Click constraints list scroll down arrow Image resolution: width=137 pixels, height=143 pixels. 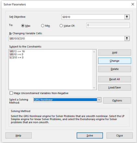pos(94,88)
